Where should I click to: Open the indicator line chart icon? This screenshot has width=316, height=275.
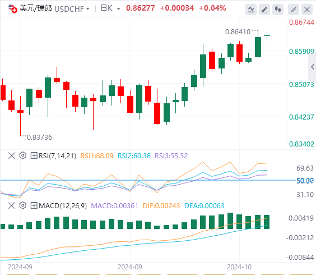251,10
